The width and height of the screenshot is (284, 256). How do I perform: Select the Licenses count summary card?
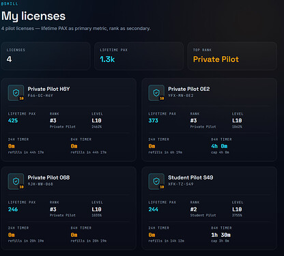46,56
